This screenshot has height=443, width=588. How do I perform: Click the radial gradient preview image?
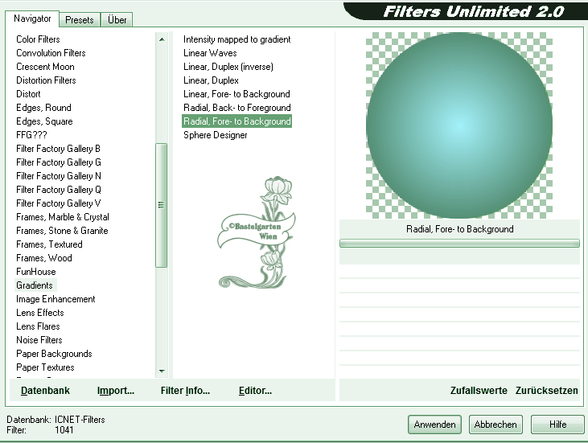[459, 125]
